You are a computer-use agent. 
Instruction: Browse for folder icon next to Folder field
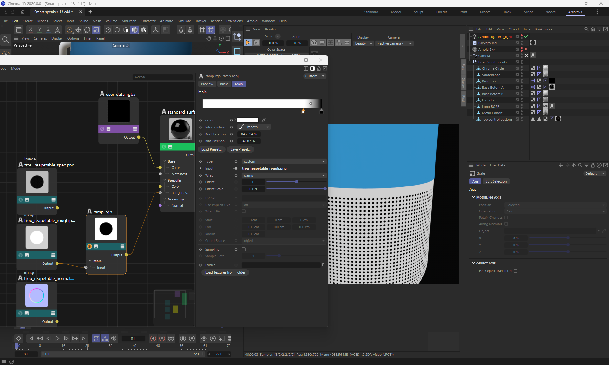(x=324, y=265)
